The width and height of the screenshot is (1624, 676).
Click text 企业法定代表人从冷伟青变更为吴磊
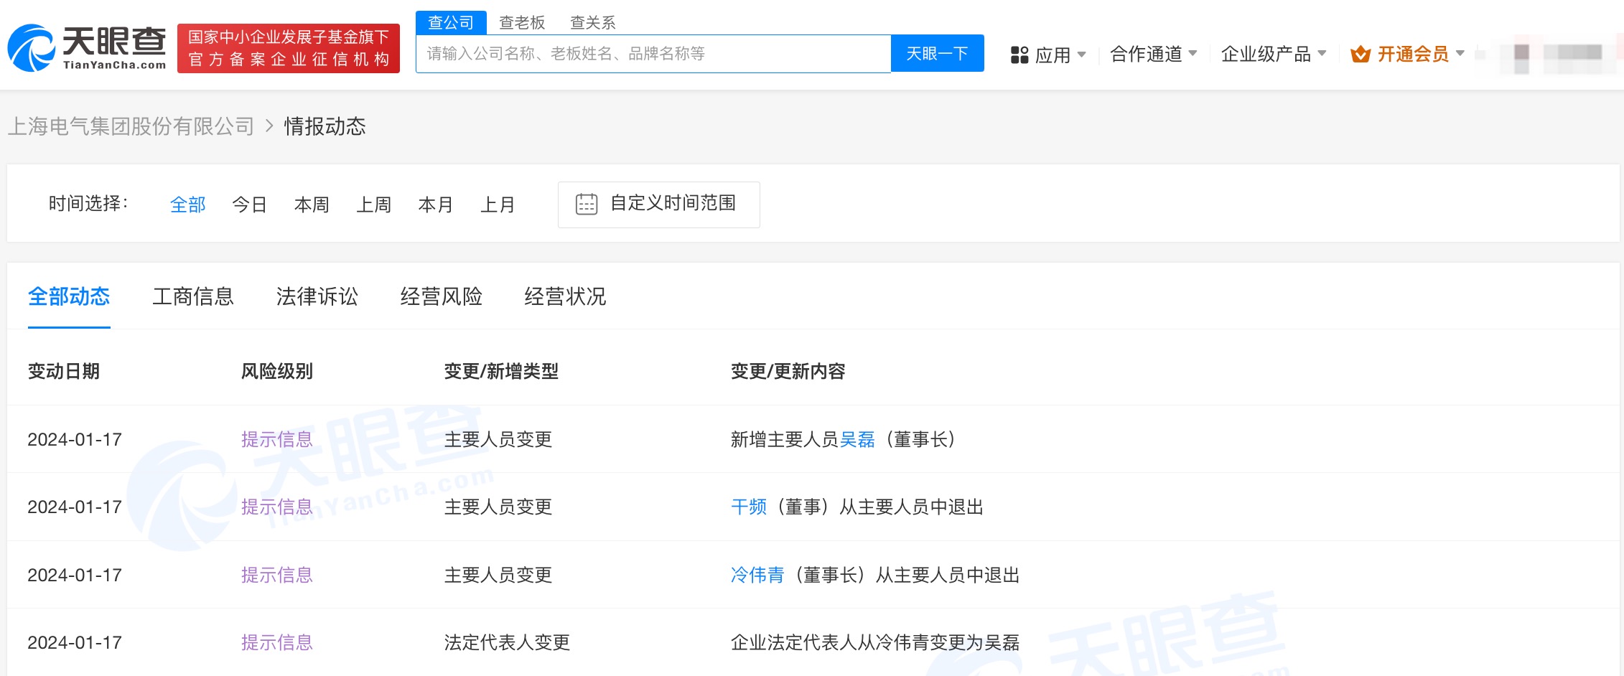(875, 642)
